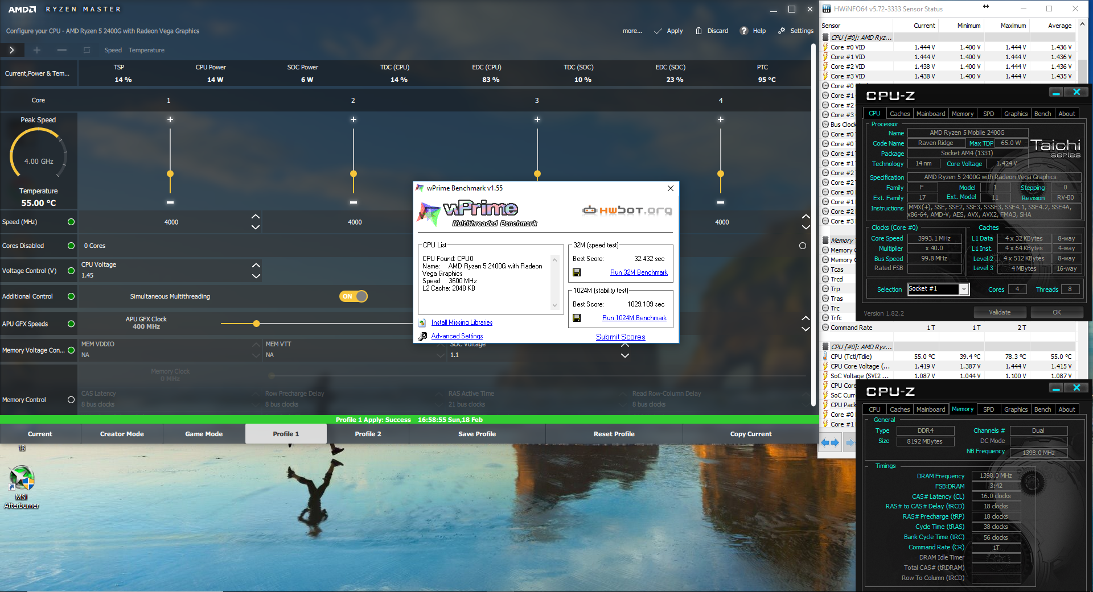
Task: Toggle Memory Control circle
Action: pos(71,400)
